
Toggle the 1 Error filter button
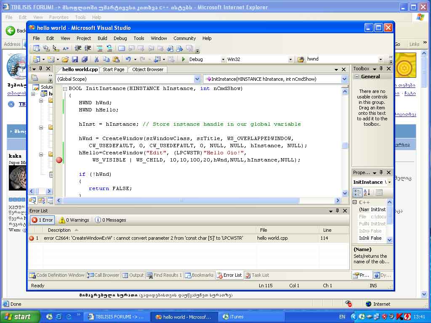[x=43, y=220]
